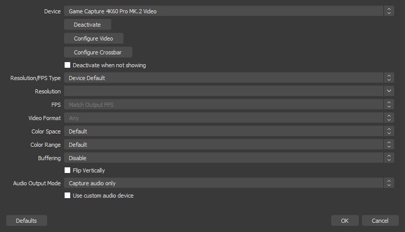Click the Device dropdown stepper arrows

[390, 11]
